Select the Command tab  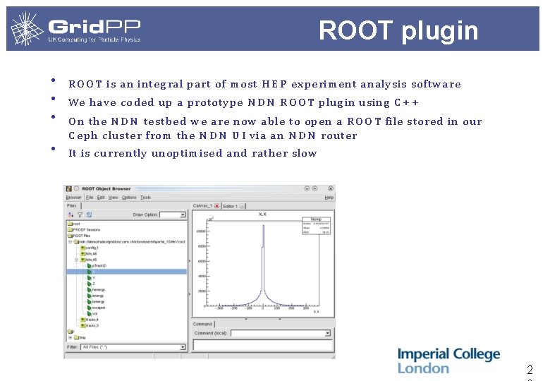click(x=203, y=324)
